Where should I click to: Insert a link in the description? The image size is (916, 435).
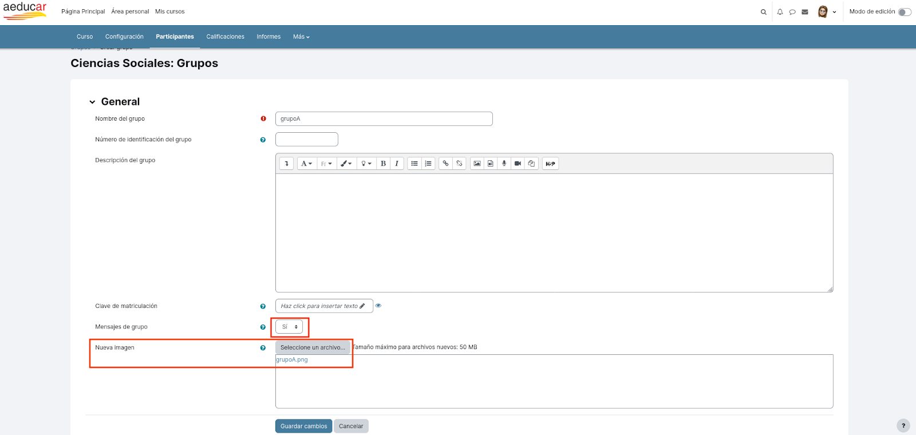coord(445,164)
